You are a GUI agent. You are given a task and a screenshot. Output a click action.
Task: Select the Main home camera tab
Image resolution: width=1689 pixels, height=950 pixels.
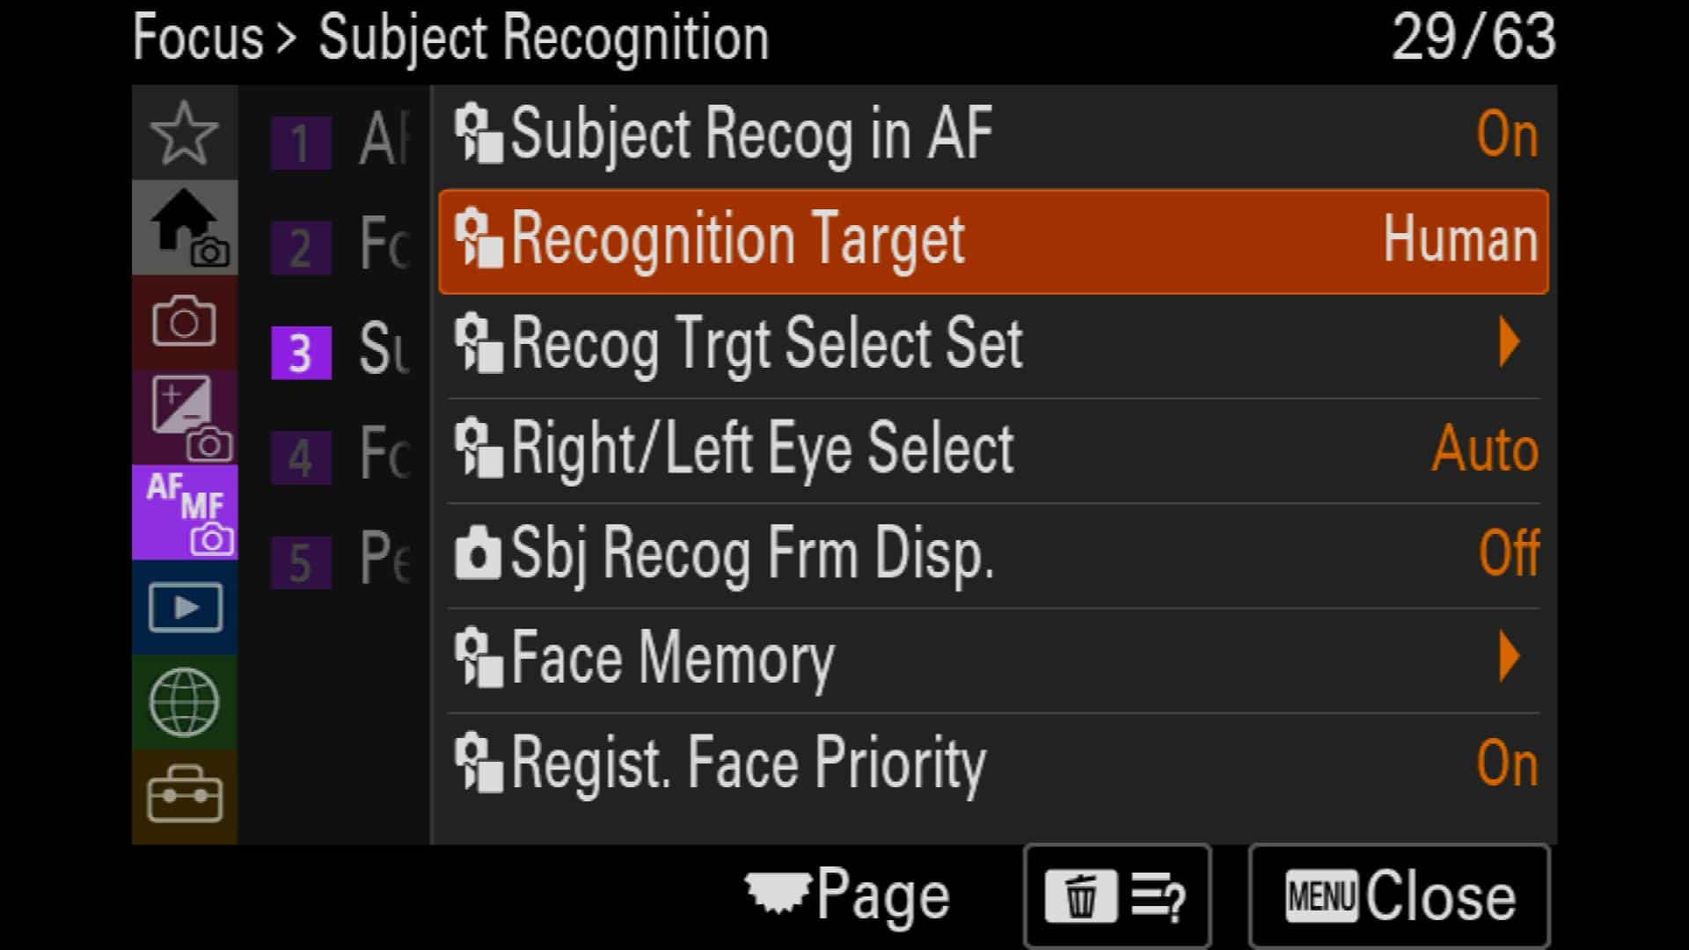pos(184,228)
